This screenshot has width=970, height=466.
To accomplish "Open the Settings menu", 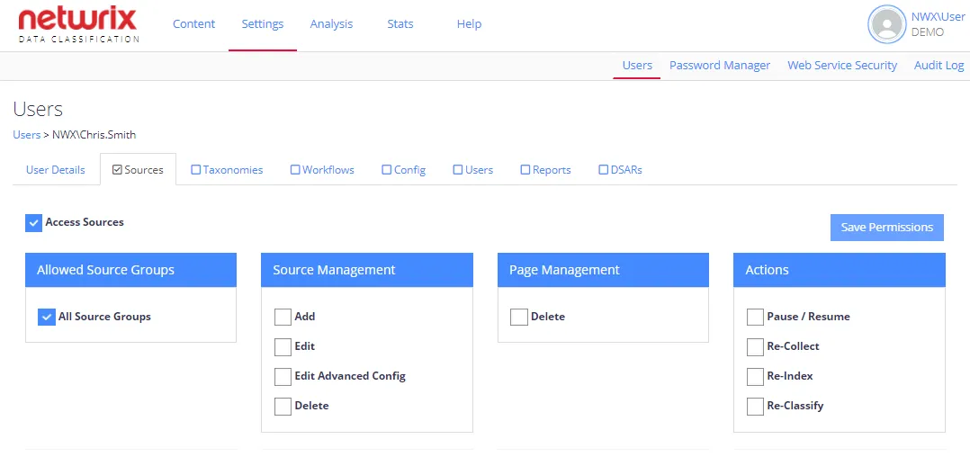I will point(263,24).
